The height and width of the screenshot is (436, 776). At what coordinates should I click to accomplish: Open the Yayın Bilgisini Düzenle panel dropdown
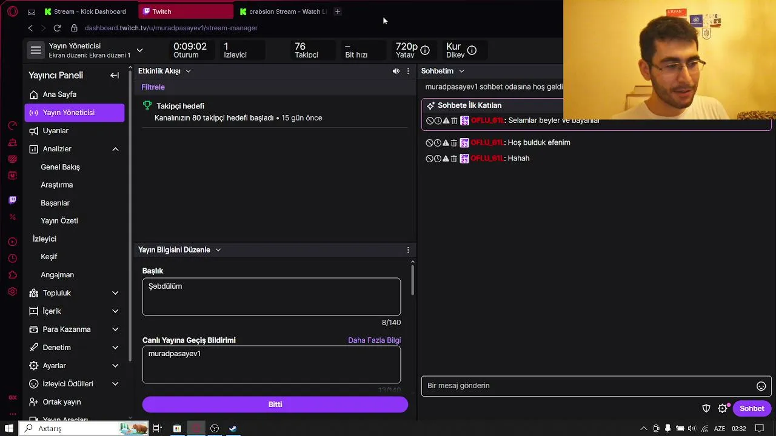coord(218,250)
